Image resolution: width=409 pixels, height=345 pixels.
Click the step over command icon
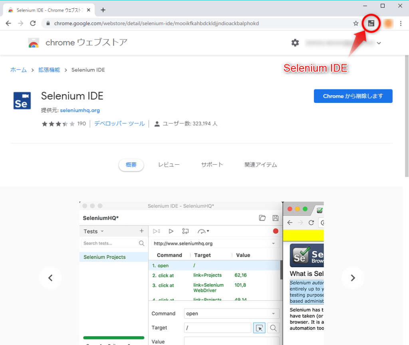click(185, 231)
